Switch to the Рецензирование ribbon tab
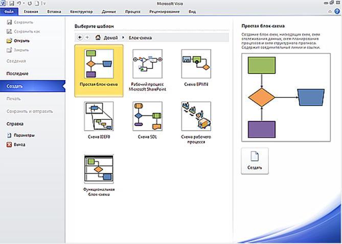The height and width of the screenshot is (244, 342). pyautogui.click(x=164, y=12)
